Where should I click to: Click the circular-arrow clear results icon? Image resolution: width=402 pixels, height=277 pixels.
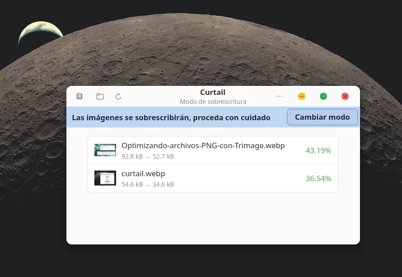point(118,96)
